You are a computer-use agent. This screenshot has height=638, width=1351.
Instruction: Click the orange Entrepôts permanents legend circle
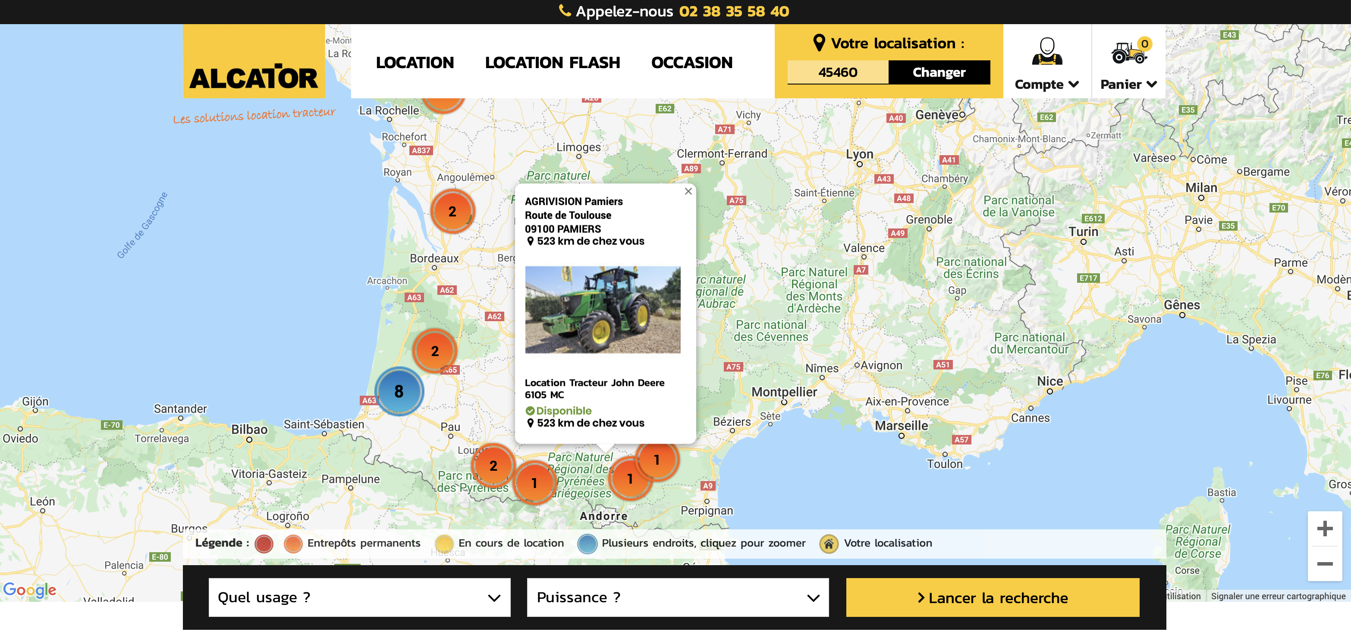(x=292, y=544)
